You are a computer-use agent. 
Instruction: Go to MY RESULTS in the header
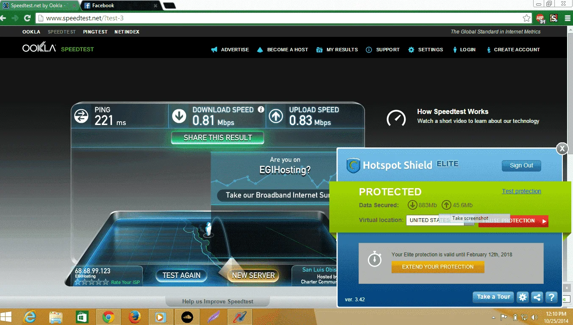[x=337, y=50]
